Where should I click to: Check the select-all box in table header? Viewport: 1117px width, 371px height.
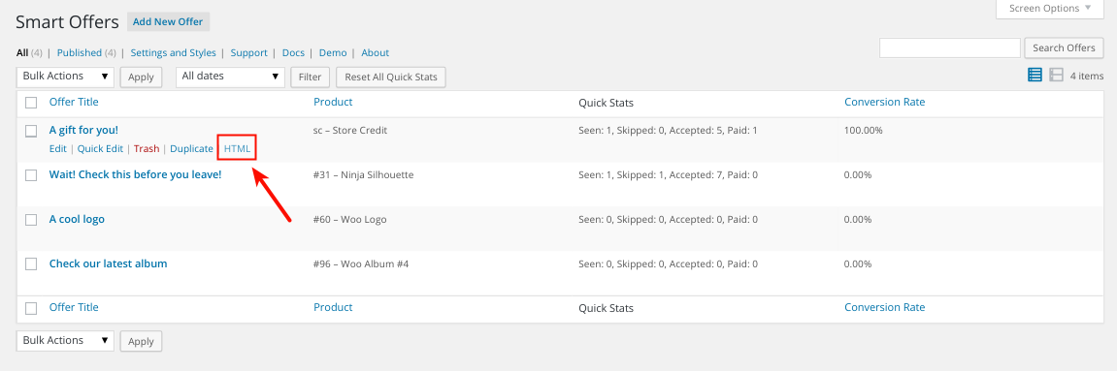(31, 103)
